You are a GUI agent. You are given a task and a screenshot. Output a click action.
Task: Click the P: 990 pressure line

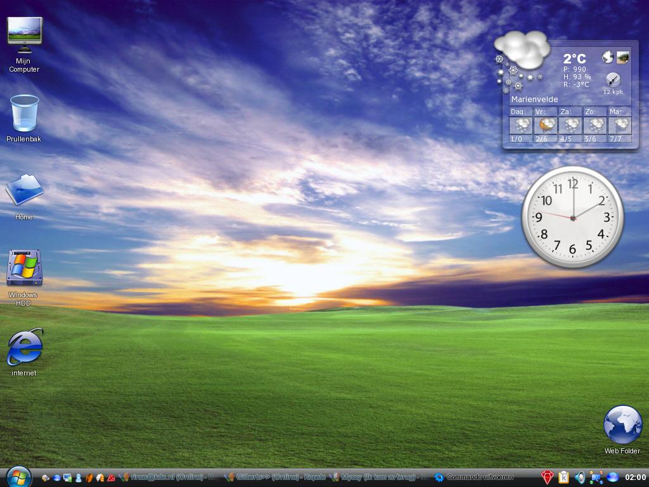tap(574, 69)
